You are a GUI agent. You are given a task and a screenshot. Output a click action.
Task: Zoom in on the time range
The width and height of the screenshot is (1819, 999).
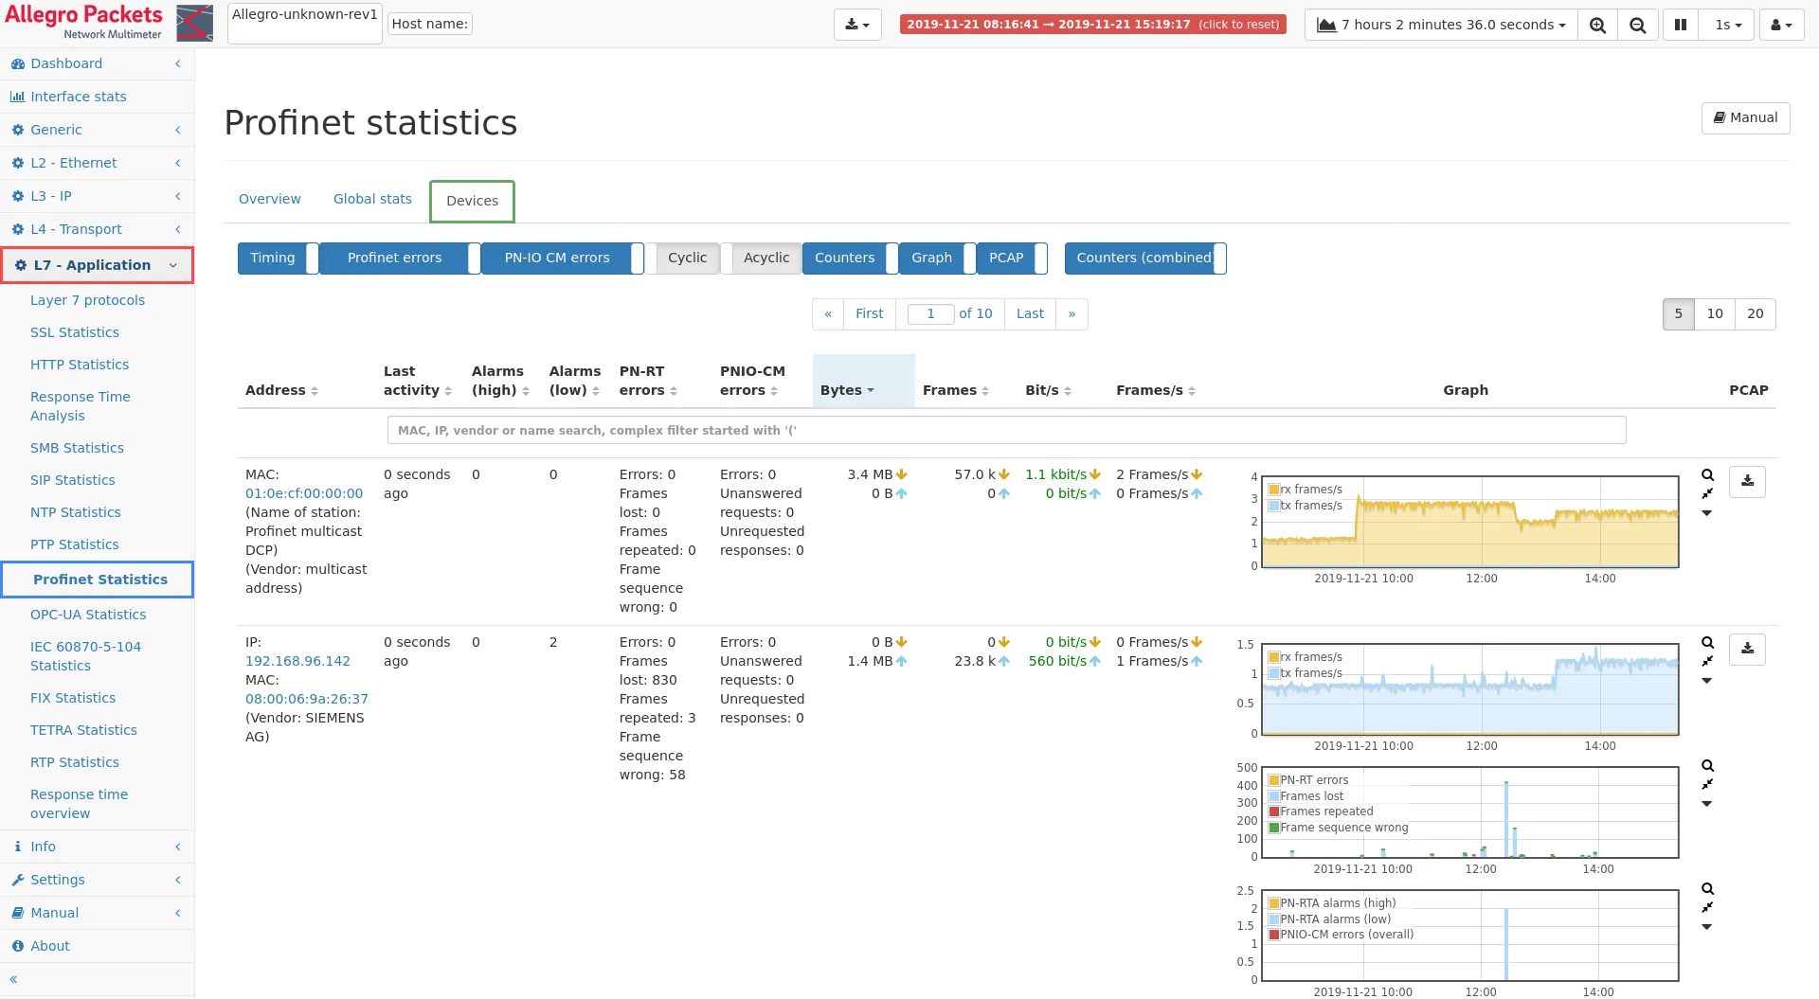click(x=1597, y=25)
